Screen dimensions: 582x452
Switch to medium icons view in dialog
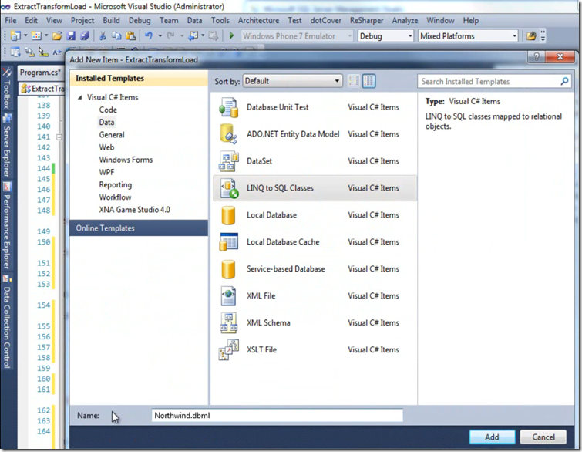click(369, 81)
